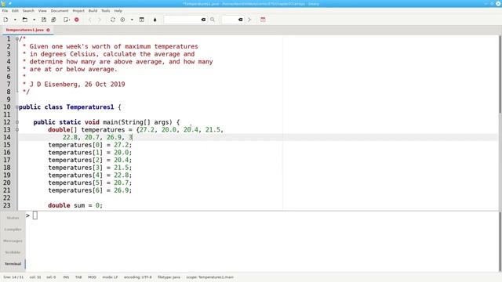502x282 pixels.
Task: Open the Help menu
Action: pos(118,10)
